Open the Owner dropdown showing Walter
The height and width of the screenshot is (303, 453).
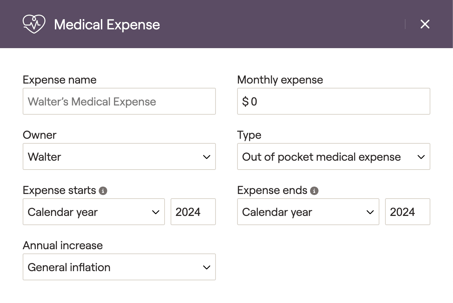[x=119, y=156]
